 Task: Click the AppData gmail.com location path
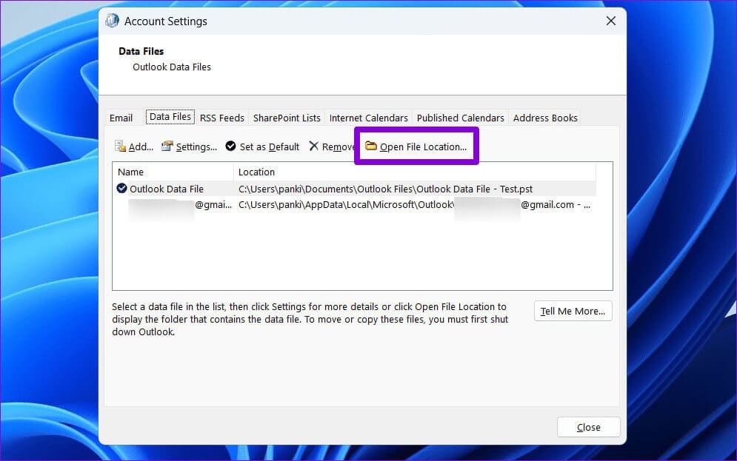(x=414, y=205)
